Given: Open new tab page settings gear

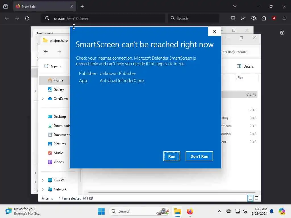Looking at the screenshot, I should 282,33.
